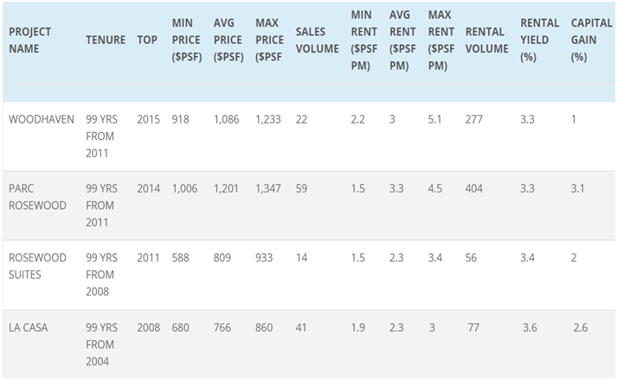The image size is (617, 380).
Task: Click La Casa capital gain 2.6
Action: click(x=581, y=328)
